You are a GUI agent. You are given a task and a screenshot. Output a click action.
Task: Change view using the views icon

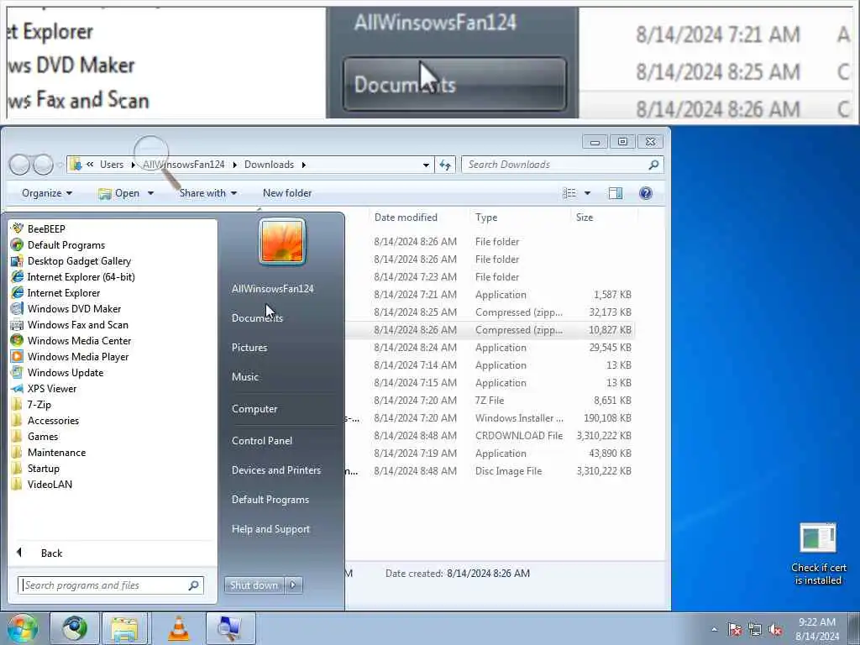570,193
